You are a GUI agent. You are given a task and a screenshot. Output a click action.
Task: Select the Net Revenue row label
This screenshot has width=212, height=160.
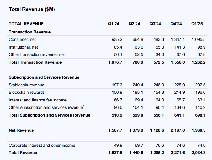(x=21, y=130)
